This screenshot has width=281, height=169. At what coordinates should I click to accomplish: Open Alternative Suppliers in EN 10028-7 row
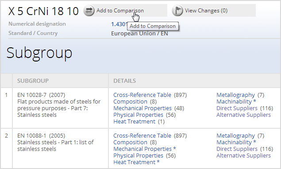(x=243, y=115)
